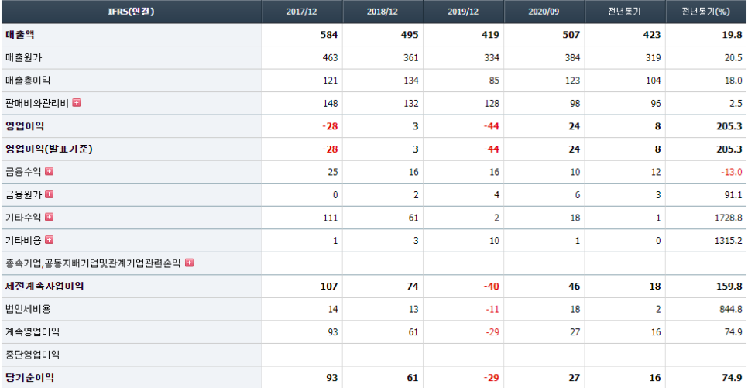Select the 기타비용 row label

coord(23,241)
